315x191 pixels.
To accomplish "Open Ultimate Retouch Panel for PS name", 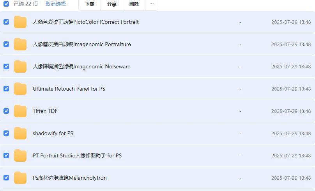I will pyautogui.click(x=69, y=89).
